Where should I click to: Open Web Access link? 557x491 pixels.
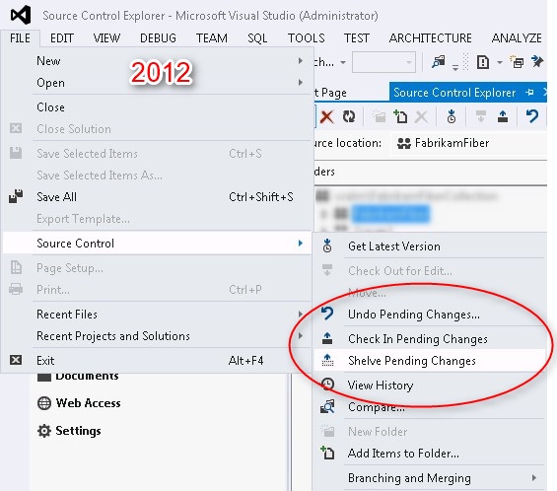(x=88, y=403)
